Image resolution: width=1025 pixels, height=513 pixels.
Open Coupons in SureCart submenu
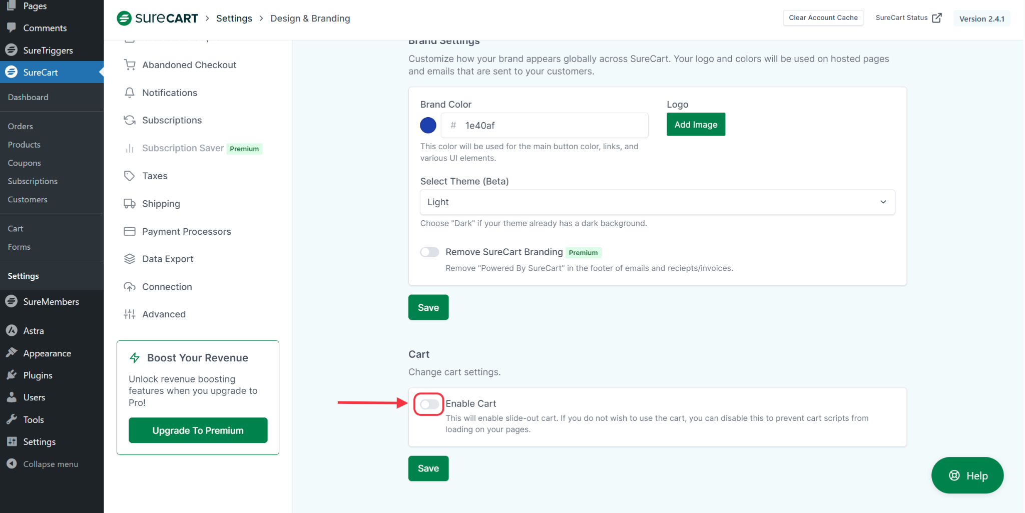coord(25,163)
